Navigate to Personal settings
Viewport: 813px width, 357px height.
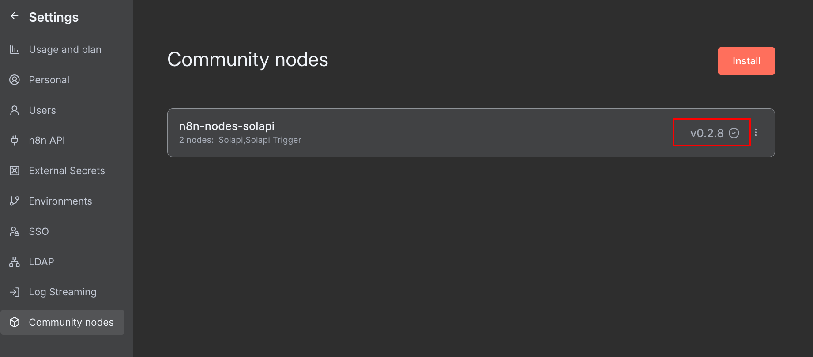pos(49,80)
